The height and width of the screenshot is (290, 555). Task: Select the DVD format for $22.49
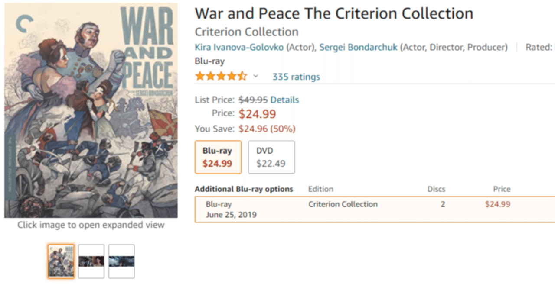(271, 157)
